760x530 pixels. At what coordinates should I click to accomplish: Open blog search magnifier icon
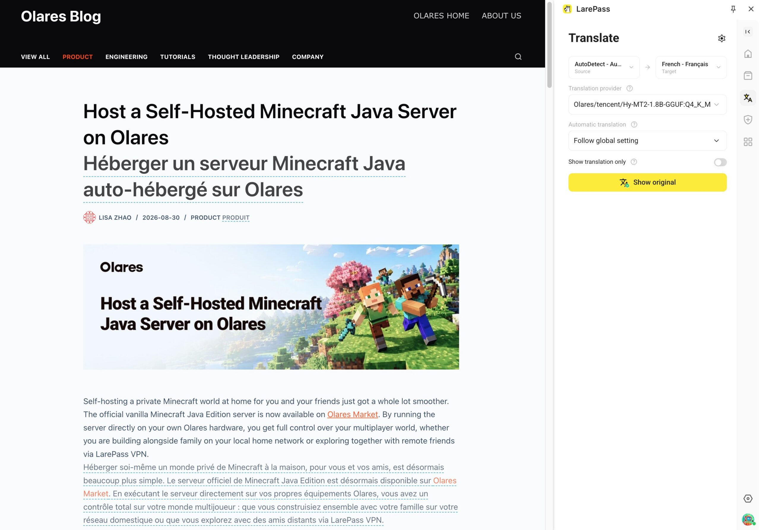tap(518, 57)
